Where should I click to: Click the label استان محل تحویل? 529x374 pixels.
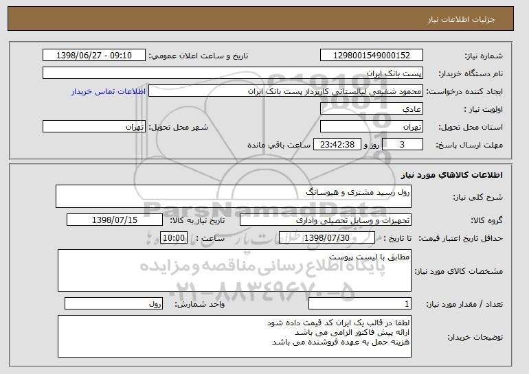[x=471, y=128]
